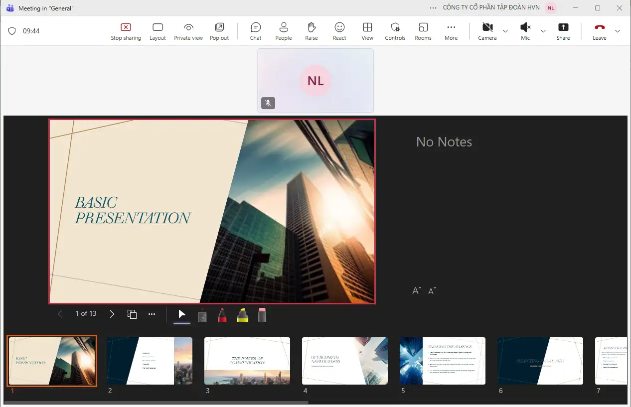Raise your hand in the meeting
The width and height of the screenshot is (631, 407).
(x=312, y=31)
